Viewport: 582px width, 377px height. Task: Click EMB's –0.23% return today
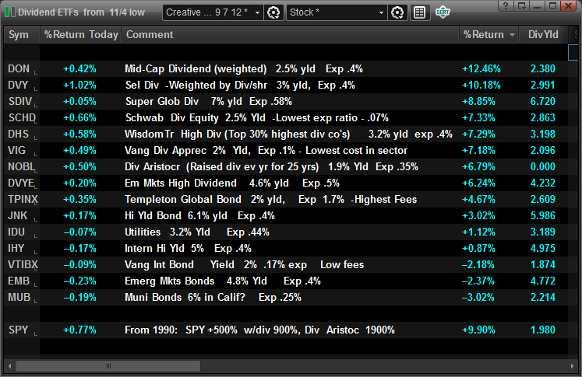click(79, 281)
